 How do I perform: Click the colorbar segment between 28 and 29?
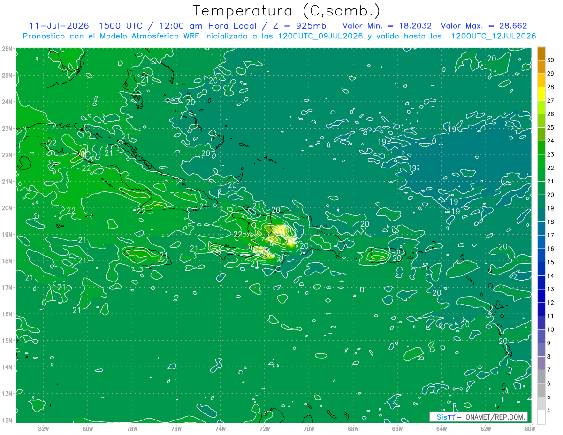point(541,80)
